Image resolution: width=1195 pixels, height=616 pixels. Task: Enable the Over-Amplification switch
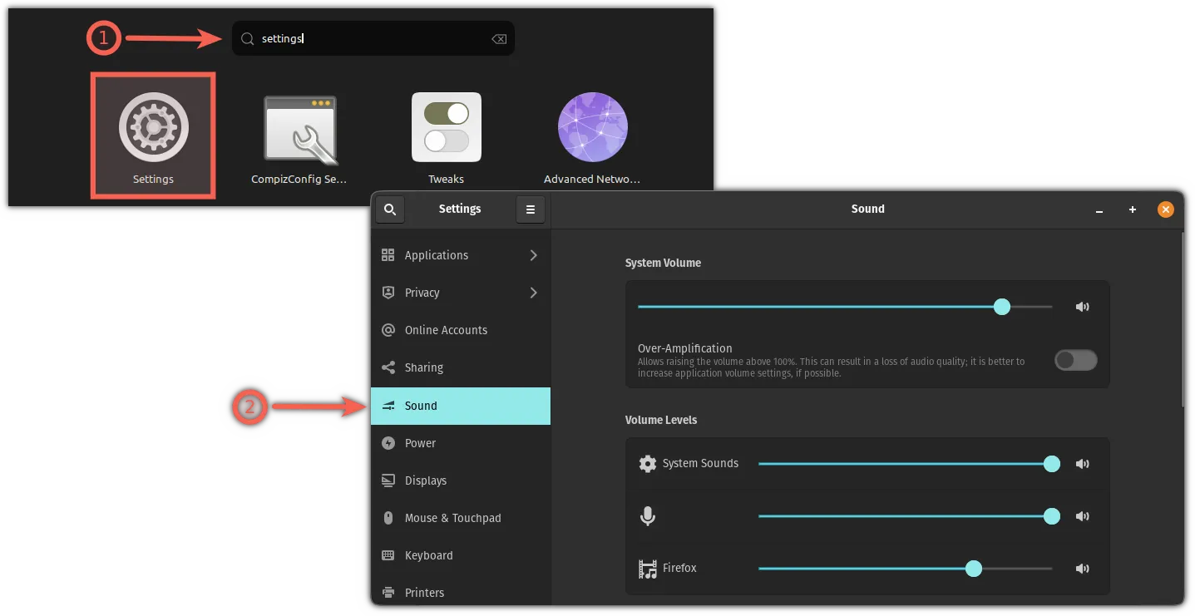(1075, 360)
